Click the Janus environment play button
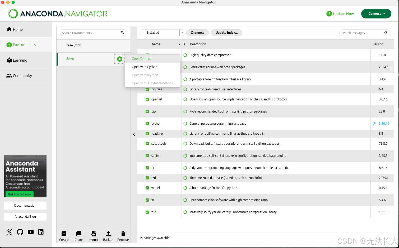399x248 pixels. click(120, 59)
